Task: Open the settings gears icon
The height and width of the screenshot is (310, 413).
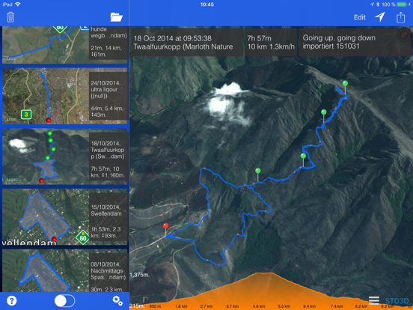Action: [x=117, y=300]
